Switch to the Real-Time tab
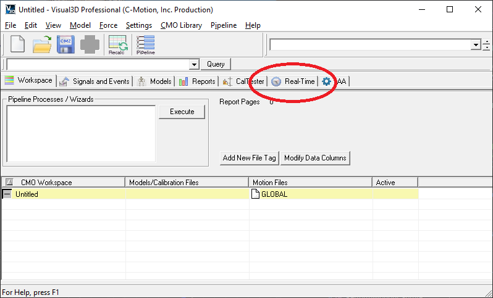493x298 pixels. click(x=293, y=81)
